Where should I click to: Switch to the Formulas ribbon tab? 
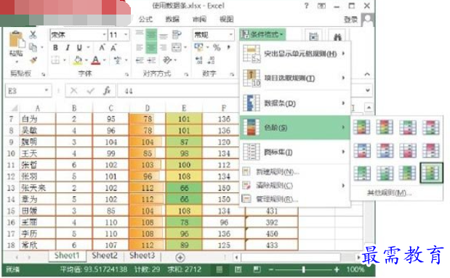pyautogui.click(x=145, y=19)
